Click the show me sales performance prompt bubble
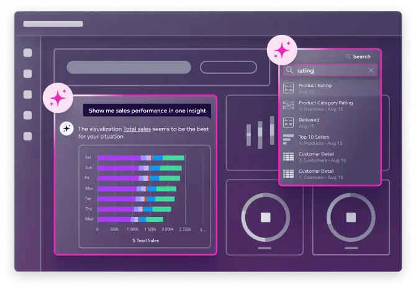Viewport: 416px width, 289px height. pos(147,111)
